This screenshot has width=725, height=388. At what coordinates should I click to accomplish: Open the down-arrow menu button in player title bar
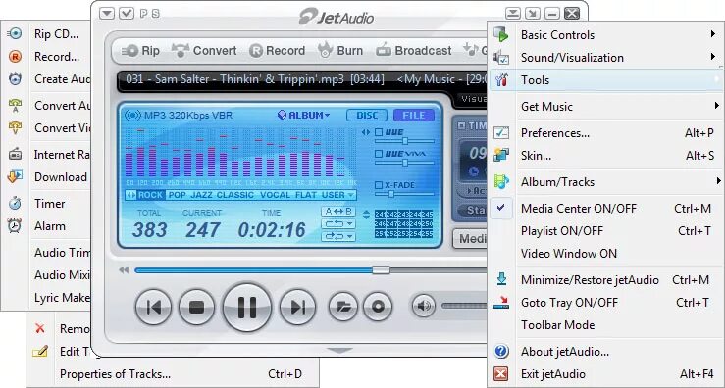point(107,14)
